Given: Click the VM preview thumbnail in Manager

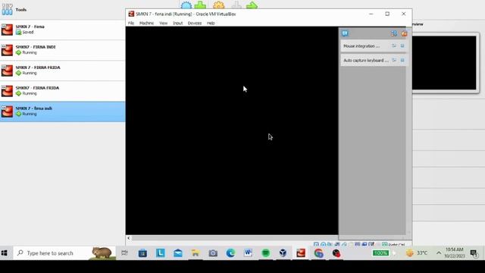Looking at the screenshot, I should click(445, 63).
